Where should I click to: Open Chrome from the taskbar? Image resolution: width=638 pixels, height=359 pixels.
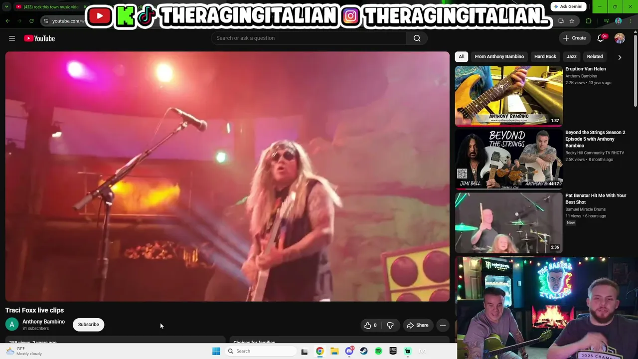(319, 351)
